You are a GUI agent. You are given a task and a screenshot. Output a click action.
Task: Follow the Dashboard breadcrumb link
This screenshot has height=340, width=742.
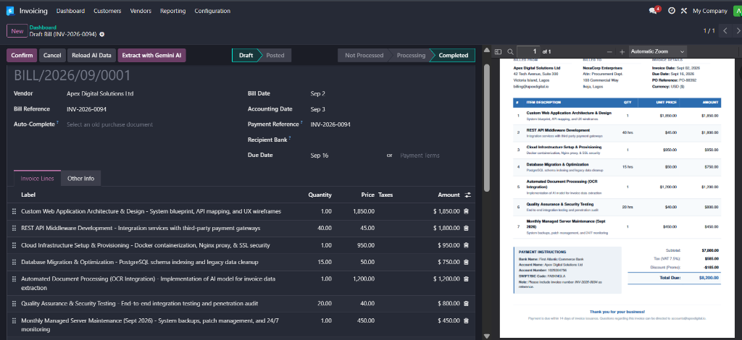tap(43, 27)
